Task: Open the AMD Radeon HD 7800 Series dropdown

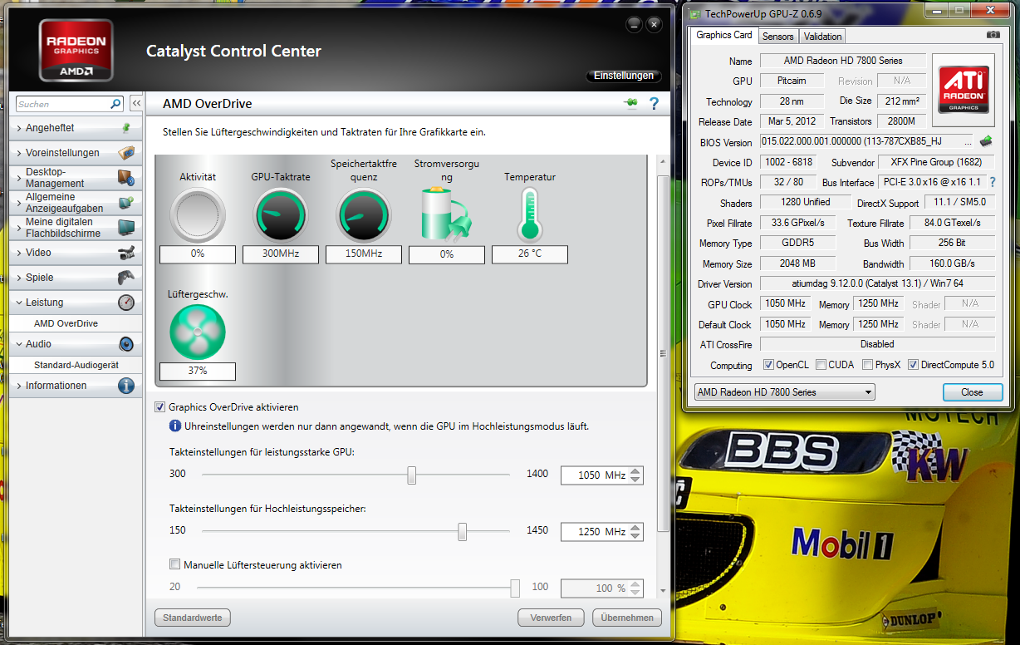Action: 784,392
